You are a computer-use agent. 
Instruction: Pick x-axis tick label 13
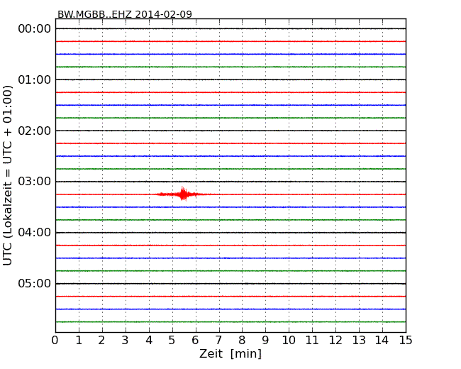tap(359, 341)
